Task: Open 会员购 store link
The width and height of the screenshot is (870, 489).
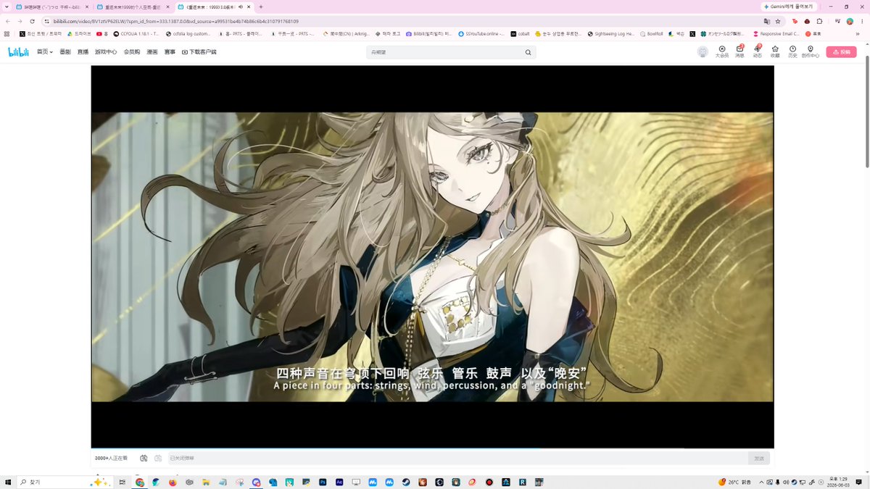Action: (x=132, y=52)
